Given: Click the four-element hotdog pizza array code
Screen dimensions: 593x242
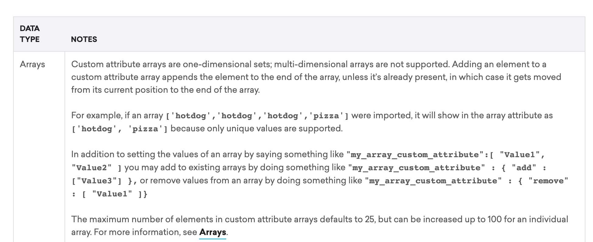Looking at the screenshot, I should click(x=257, y=116).
